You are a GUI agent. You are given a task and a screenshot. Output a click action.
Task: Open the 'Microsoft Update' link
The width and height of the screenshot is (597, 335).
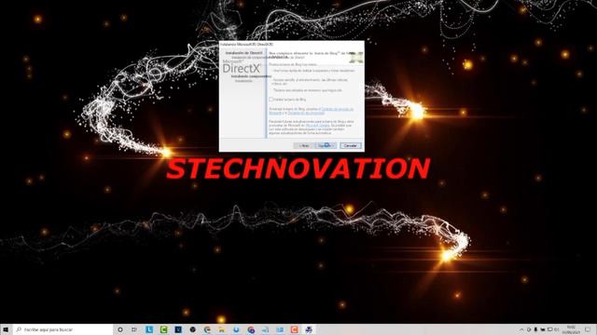click(x=317, y=125)
